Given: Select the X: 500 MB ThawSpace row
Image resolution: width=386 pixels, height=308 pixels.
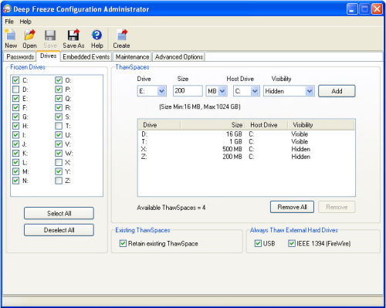Looking at the screenshot, I should (246, 149).
